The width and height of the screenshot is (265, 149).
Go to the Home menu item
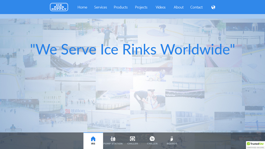click(x=82, y=7)
